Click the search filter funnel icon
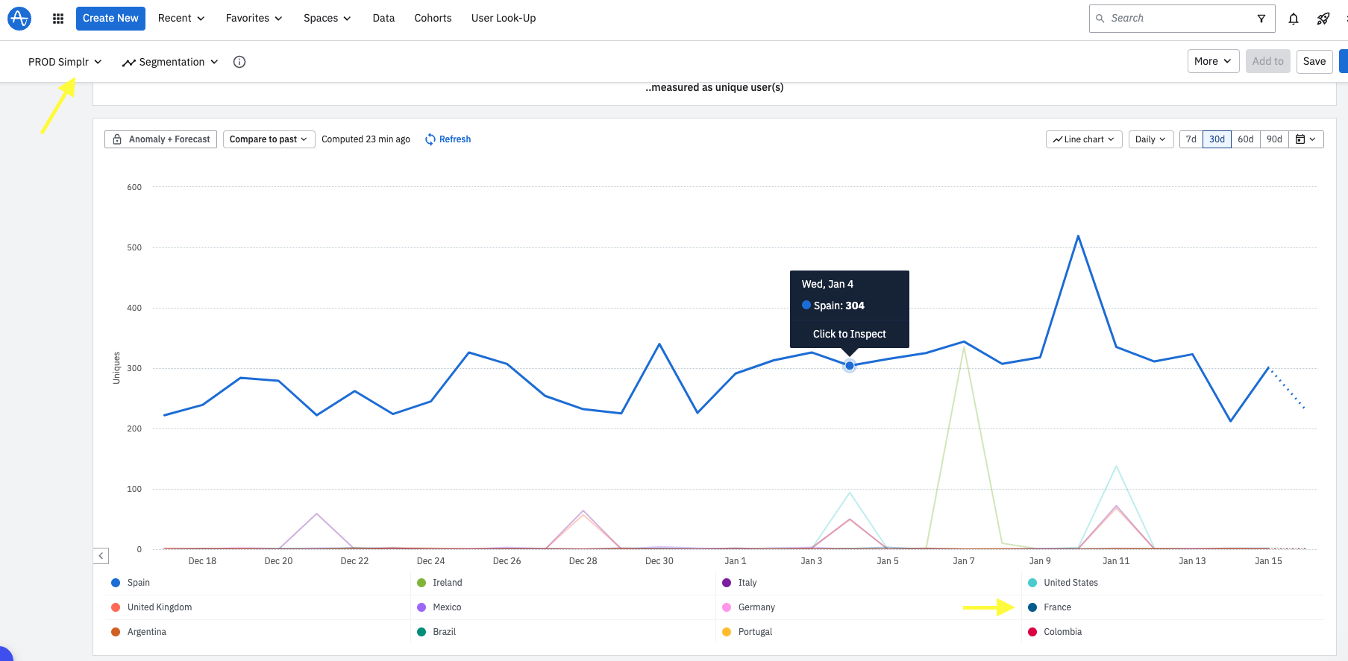Viewport: 1348px width, 661px height. click(x=1261, y=19)
